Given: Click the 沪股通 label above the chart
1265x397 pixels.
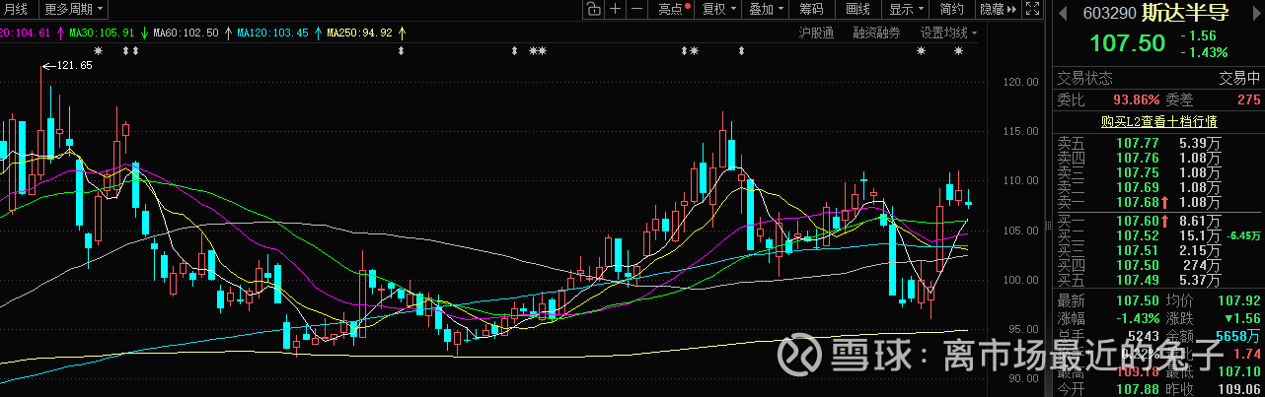Looking at the screenshot, I should click(x=816, y=33).
